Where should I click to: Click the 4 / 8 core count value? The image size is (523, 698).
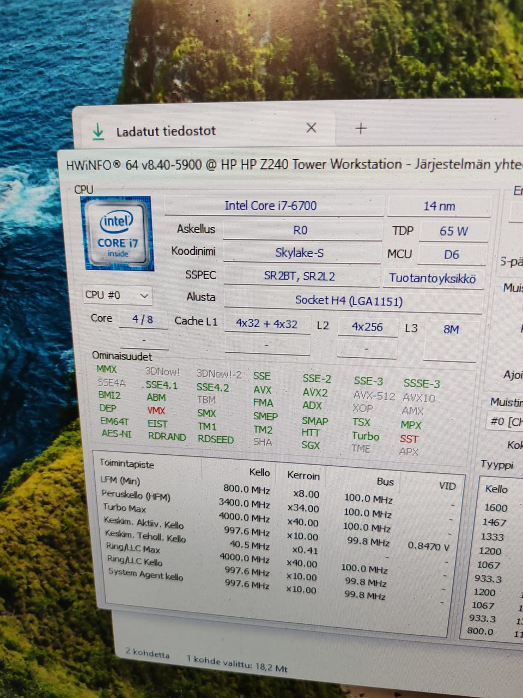coord(143,319)
